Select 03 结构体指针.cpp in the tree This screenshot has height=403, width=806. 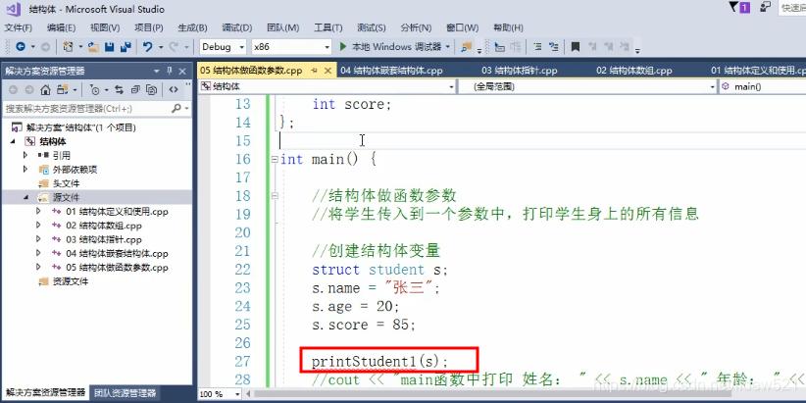pyautogui.click(x=104, y=239)
